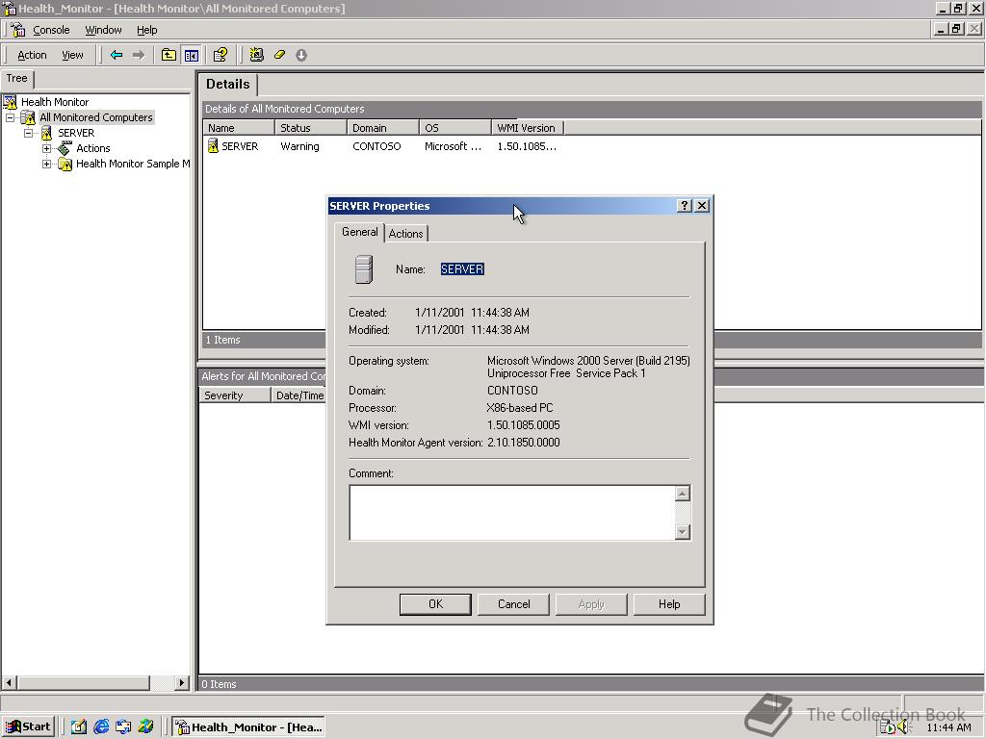Sort by the Domain column header

[x=383, y=128]
